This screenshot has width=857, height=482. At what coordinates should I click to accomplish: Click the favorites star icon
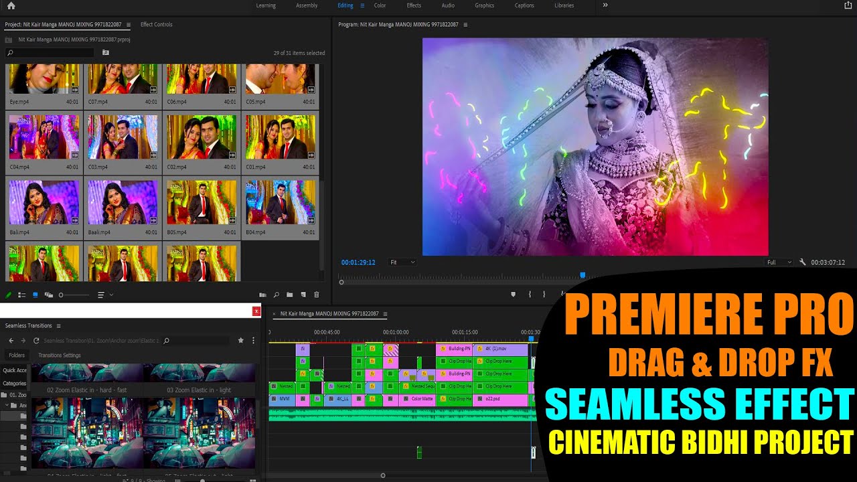(x=241, y=340)
